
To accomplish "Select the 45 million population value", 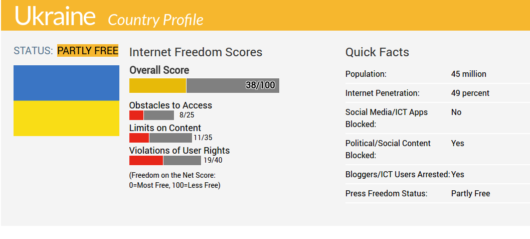I will coord(468,74).
